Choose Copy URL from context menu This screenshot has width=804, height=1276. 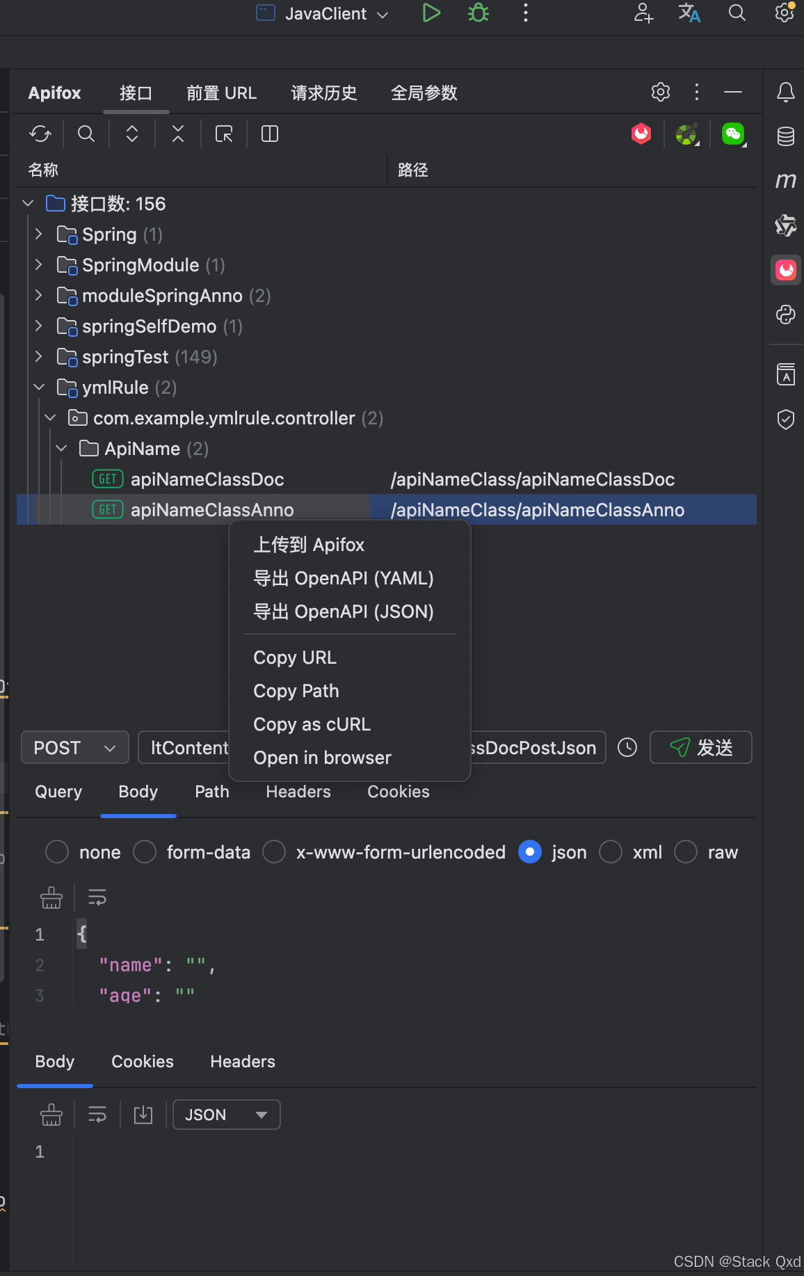pos(350,657)
